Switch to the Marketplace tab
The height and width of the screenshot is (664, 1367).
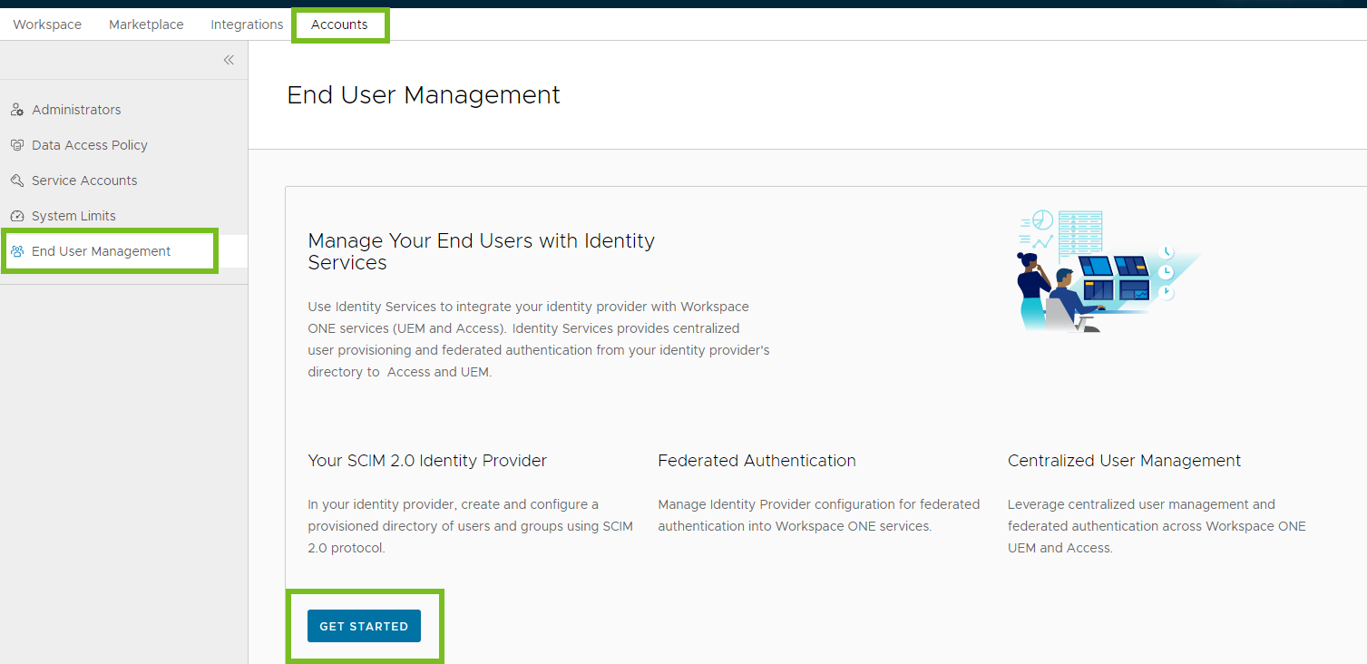146,24
